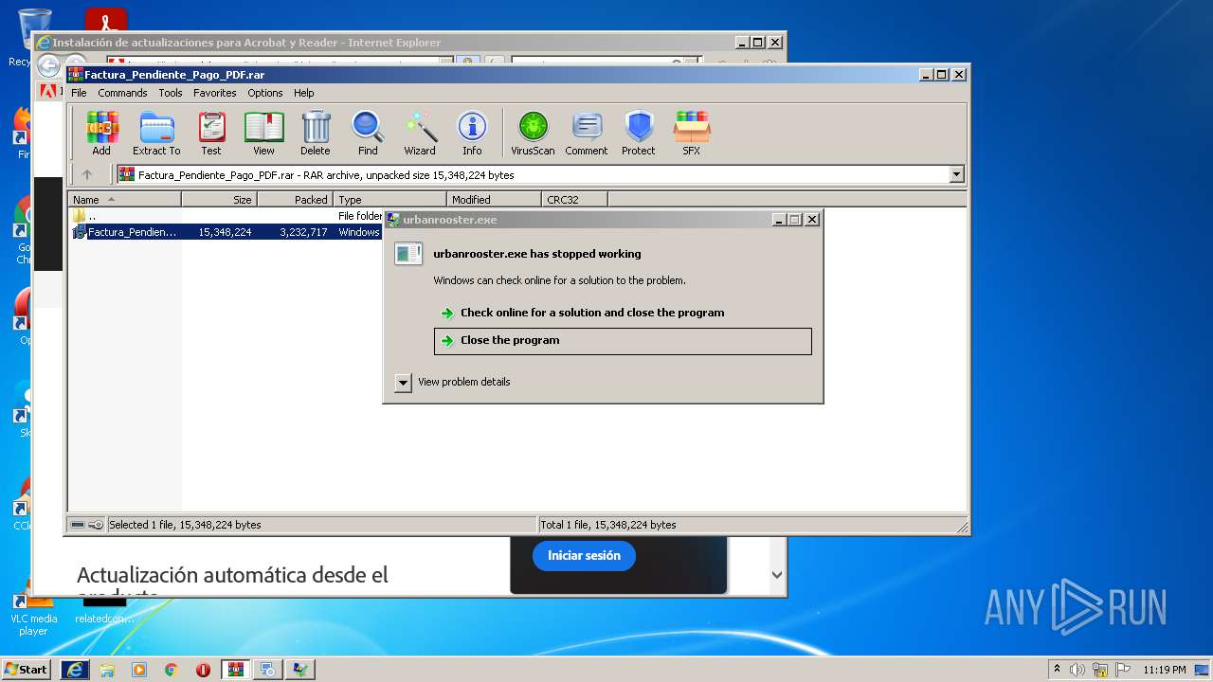The width and height of the screenshot is (1213, 682).
Task: Open the Find magnifier tool
Action: (368, 134)
